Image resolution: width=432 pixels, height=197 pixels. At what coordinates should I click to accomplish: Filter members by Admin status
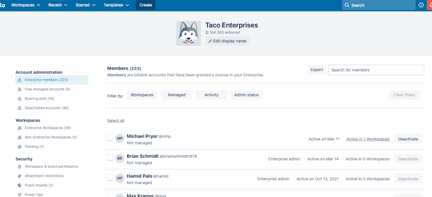(x=246, y=95)
